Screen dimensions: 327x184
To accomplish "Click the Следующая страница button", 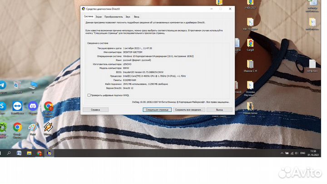I will [x=157, y=110].
